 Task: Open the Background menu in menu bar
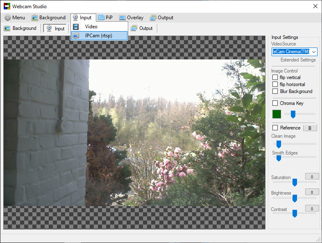click(x=48, y=18)
